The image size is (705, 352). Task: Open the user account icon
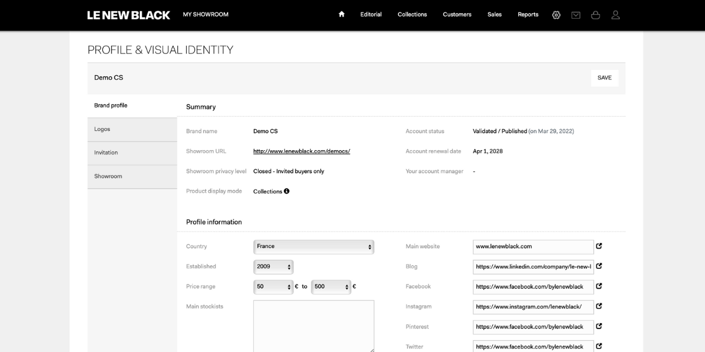[616, 15]
